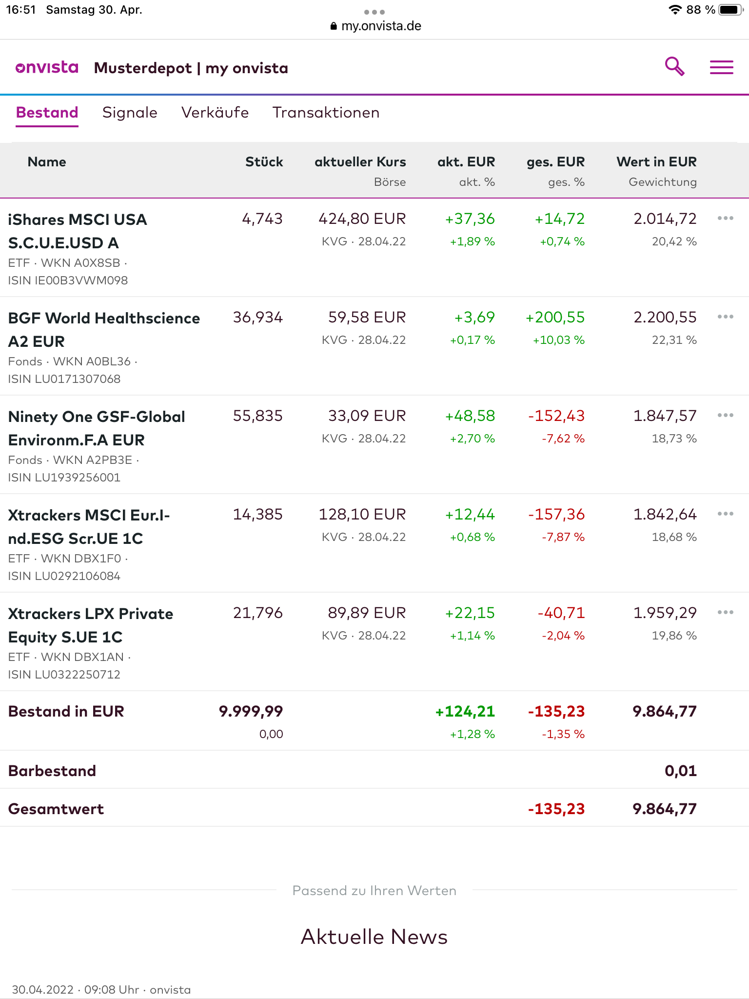The width and height of the screenshot is (749, 999).
Task: Select the Bestand tab
Action: [x=47, y=113]
